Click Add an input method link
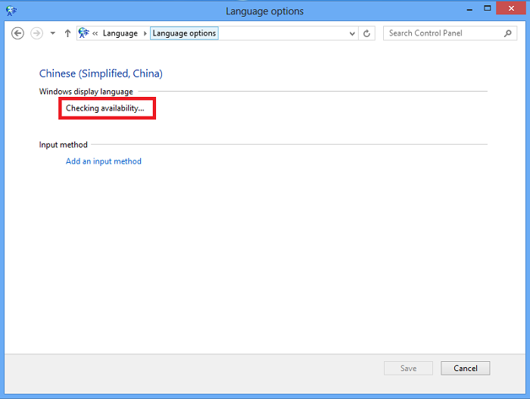The image size is (530, 399). pos(104,161)
